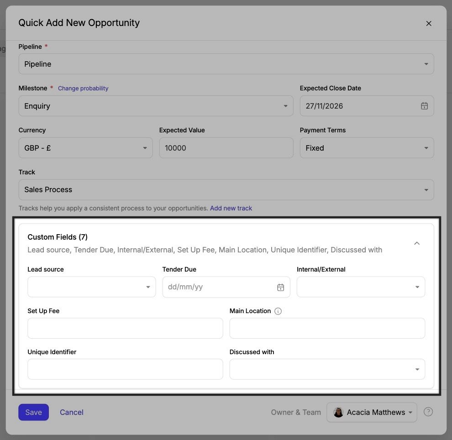Open the Milestone dropdown showing Enquiry

(156, 106)
